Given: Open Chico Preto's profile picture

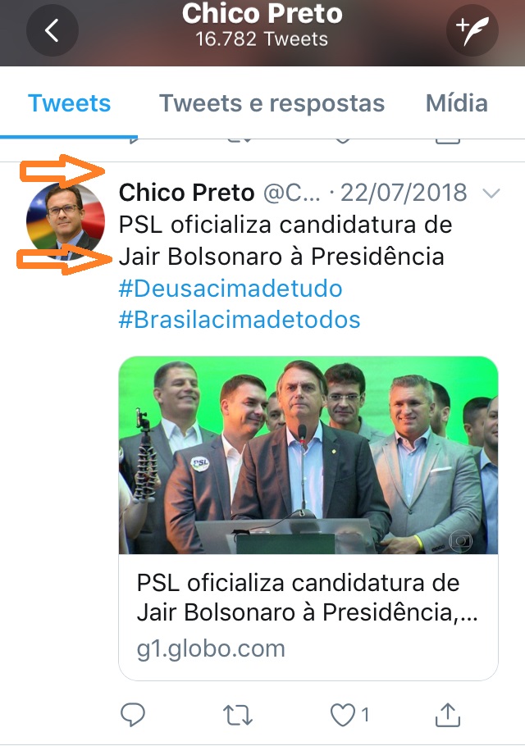Looking at the screenshot, I should point(66,221).
